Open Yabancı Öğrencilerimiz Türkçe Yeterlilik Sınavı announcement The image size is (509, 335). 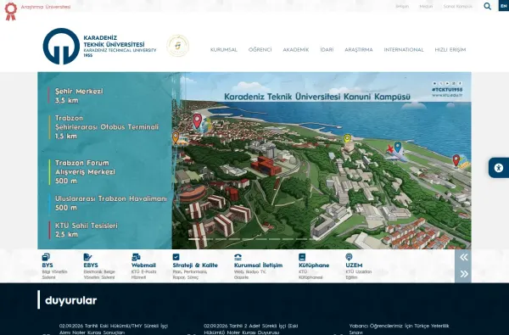tap(399, 329)
